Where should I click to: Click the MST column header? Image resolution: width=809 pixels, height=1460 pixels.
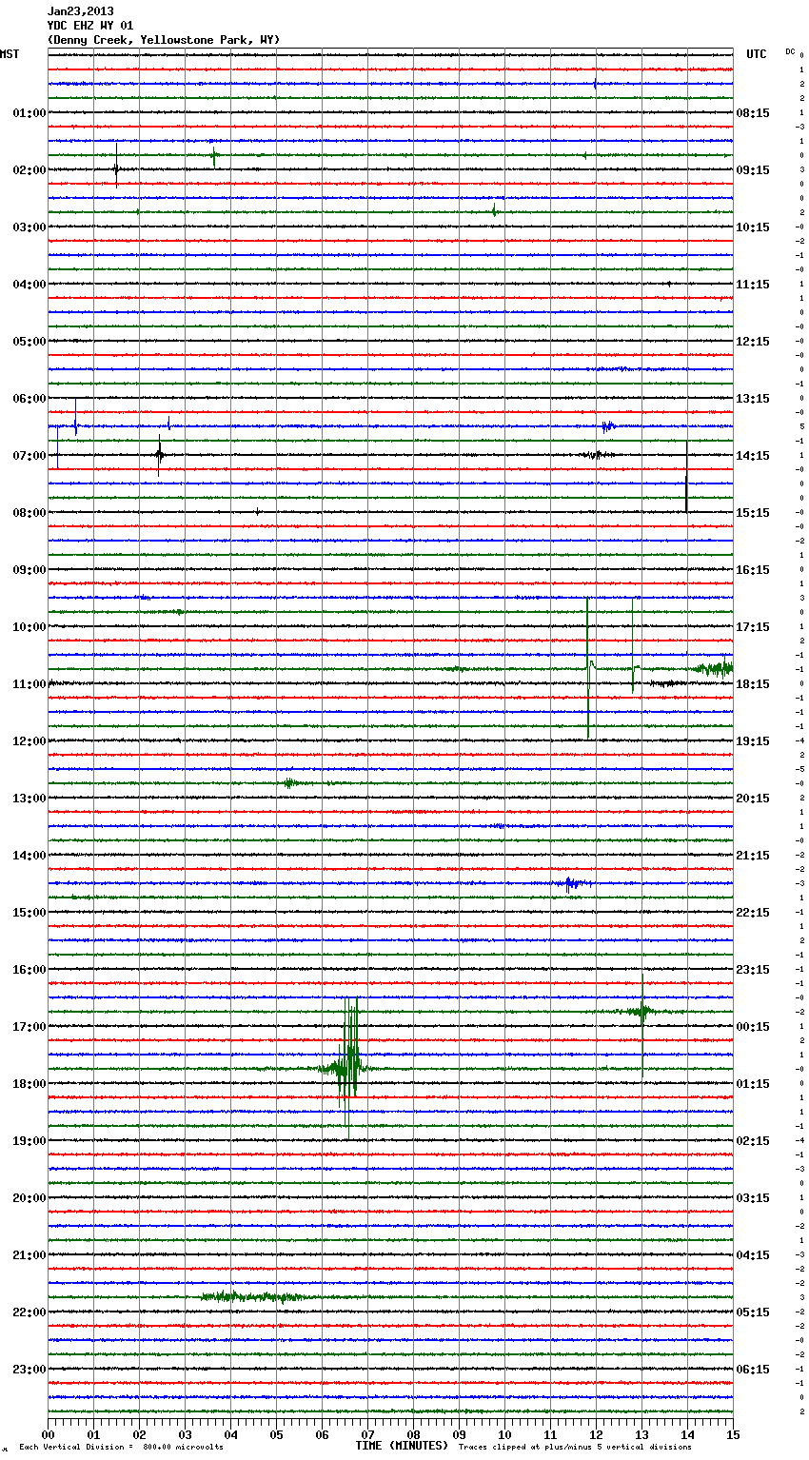[x=10, y=54]
